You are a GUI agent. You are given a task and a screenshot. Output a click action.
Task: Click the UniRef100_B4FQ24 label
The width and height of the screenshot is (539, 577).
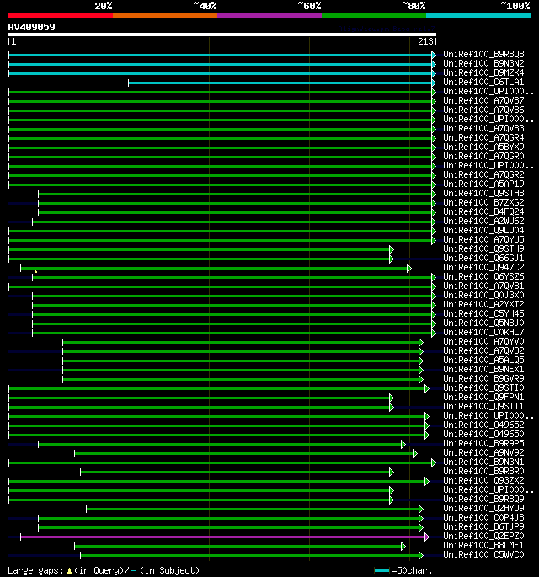(483, 212)
